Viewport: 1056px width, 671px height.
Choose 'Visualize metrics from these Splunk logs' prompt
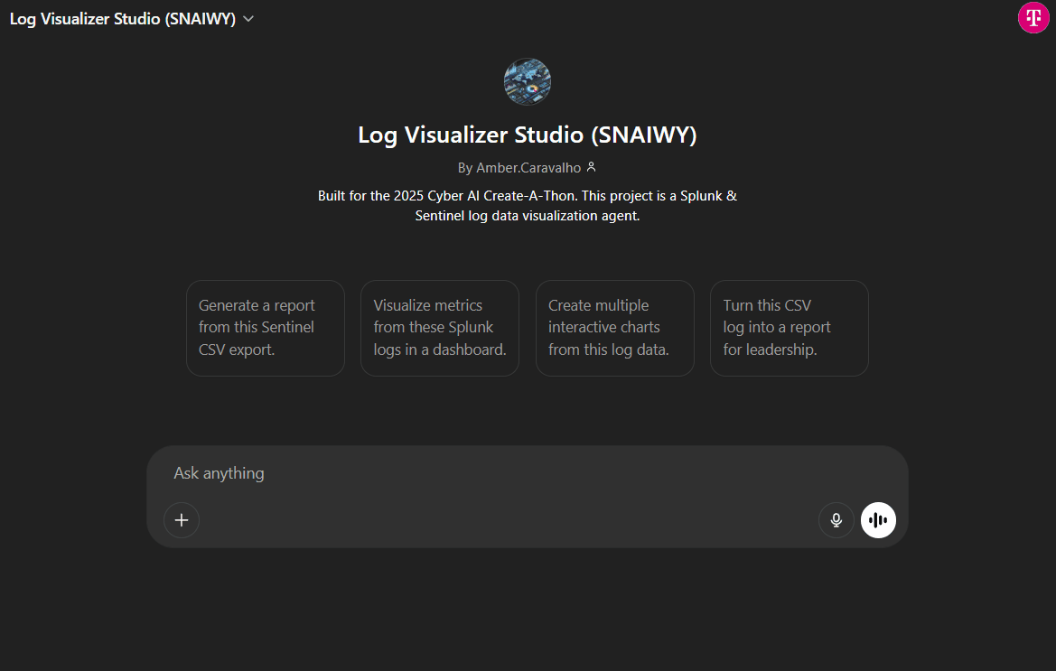440,328
